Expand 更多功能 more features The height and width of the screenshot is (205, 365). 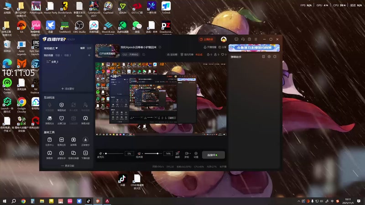click(68, 166)
